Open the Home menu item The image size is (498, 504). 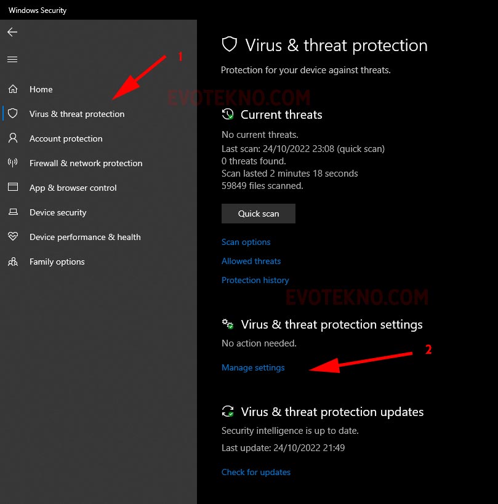[41, 89]
